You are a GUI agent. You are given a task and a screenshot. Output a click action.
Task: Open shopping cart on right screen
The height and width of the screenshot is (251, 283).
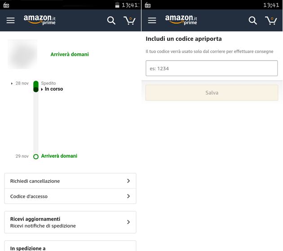(271, 21)
